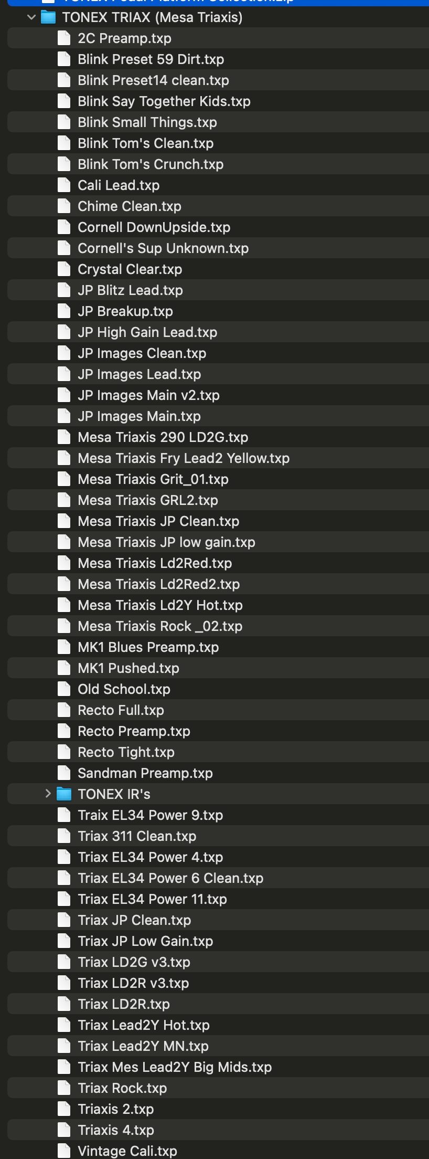This screenshot has width=429, height=1159.
Task: Click the document icon for Recto Full.txp
Action: coord(64,710)
